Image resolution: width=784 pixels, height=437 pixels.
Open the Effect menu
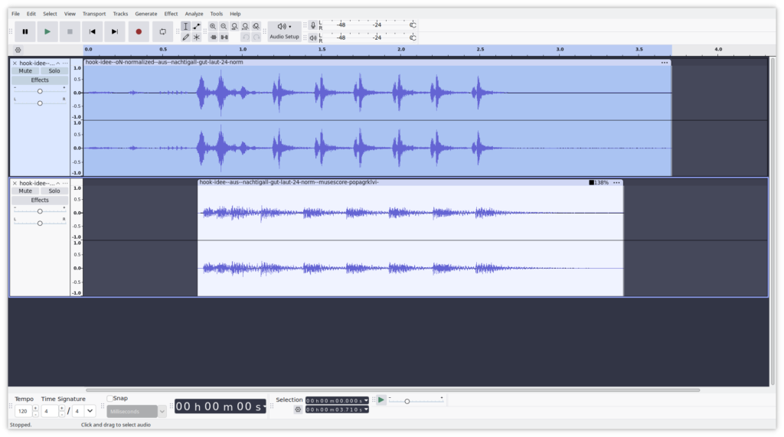pos(171,14)
